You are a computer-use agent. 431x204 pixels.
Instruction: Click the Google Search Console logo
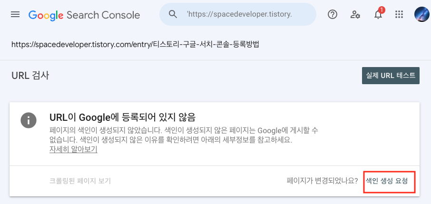(x=84, y=15)
